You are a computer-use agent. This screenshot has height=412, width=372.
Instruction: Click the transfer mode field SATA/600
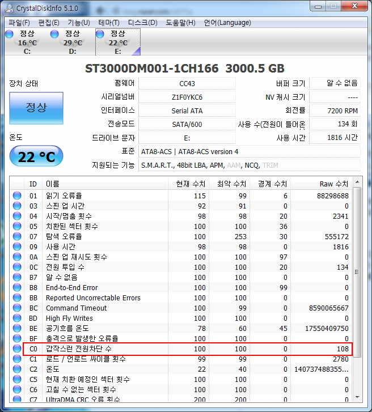click(x=187, y=124)
